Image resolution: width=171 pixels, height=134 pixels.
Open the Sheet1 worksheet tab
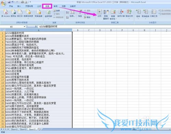[14, 129]
